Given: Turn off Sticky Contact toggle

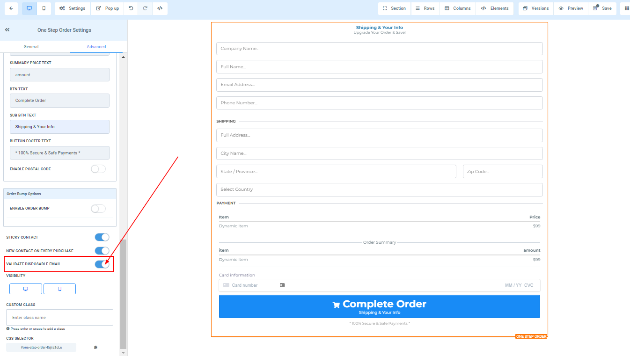Looking at the screenshot, I should (x=102, y=237).
